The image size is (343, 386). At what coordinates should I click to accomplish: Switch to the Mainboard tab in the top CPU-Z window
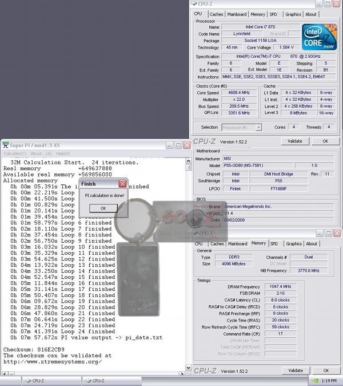(x=237, y=14)
